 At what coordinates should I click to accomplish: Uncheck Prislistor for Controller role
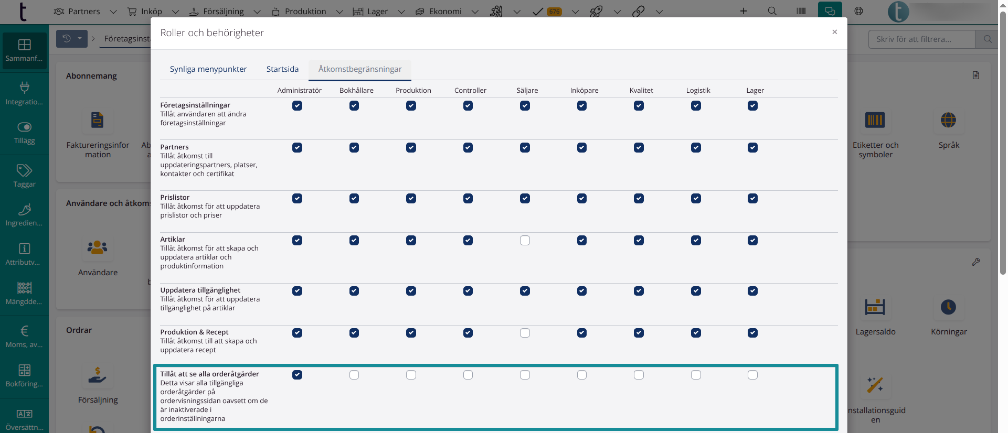tap(468, 199)
